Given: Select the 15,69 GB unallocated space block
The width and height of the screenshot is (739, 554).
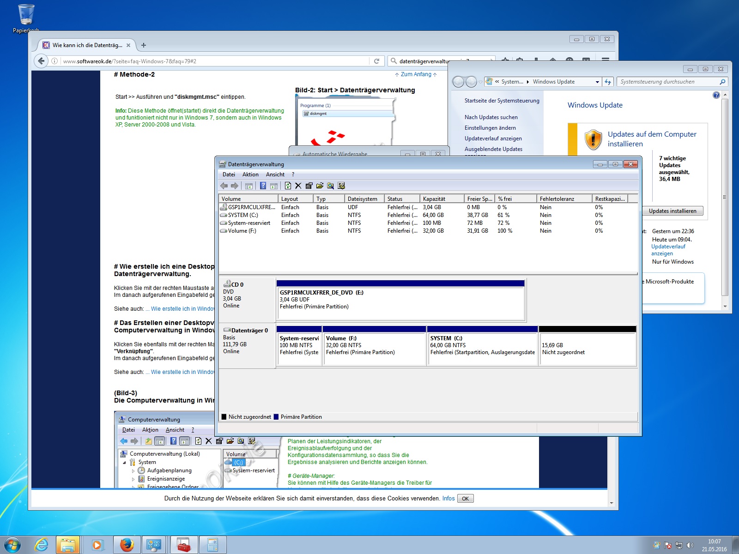Looking at the screenshot, I should (588, 346).
